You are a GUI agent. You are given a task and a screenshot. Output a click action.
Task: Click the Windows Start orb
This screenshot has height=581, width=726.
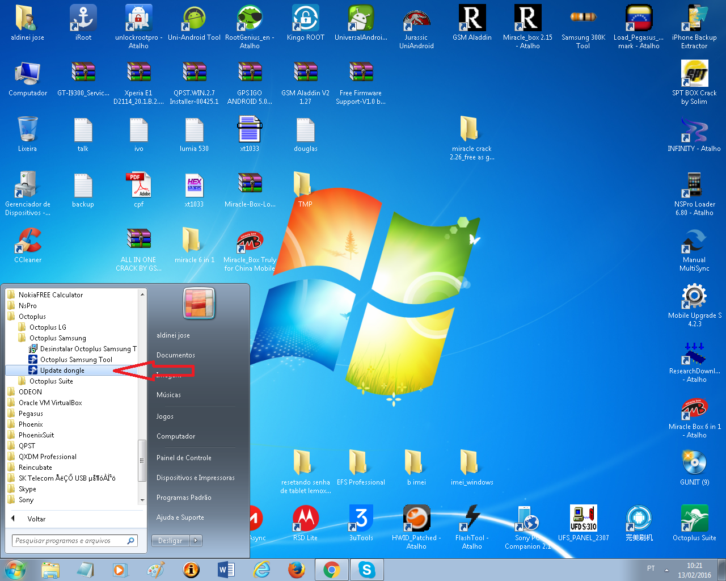click(15, 570)
